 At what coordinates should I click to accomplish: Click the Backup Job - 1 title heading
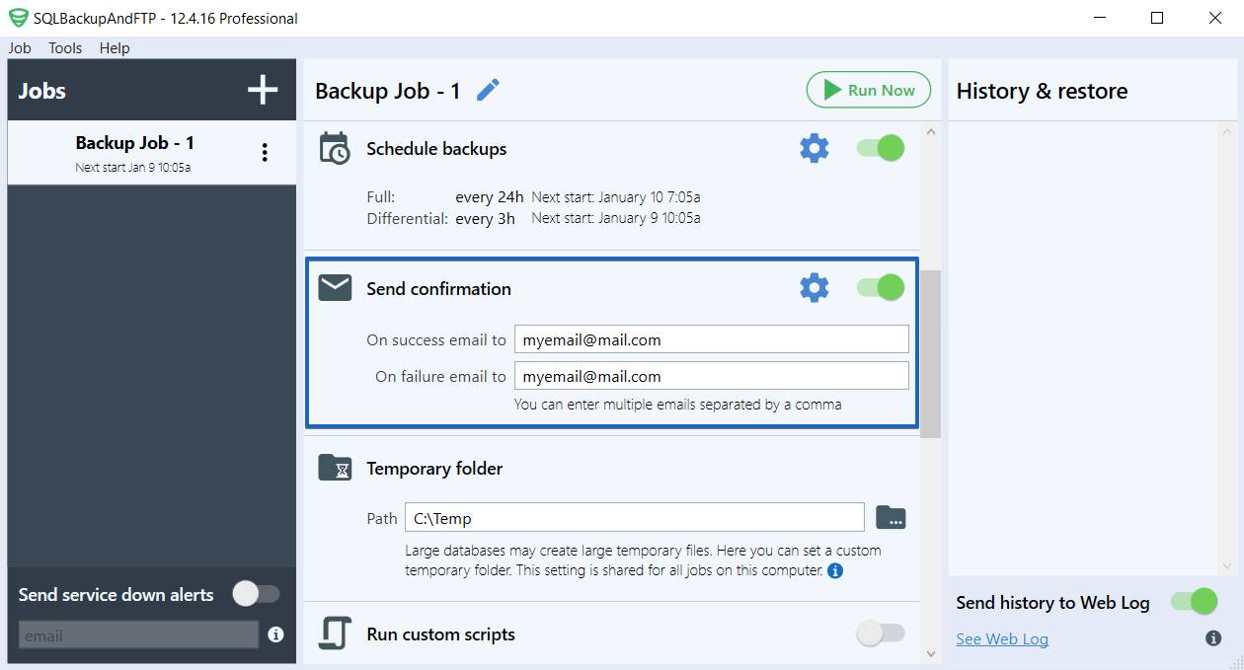(x=388, y=91)
